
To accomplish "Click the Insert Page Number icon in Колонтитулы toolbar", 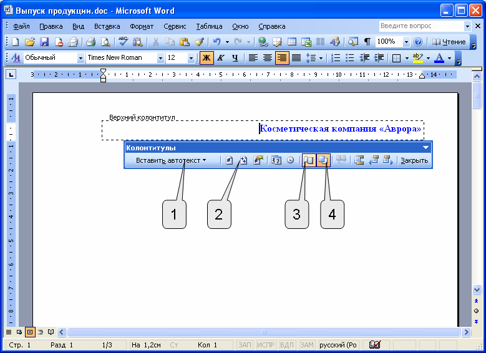I will click(x=230, y=160).
